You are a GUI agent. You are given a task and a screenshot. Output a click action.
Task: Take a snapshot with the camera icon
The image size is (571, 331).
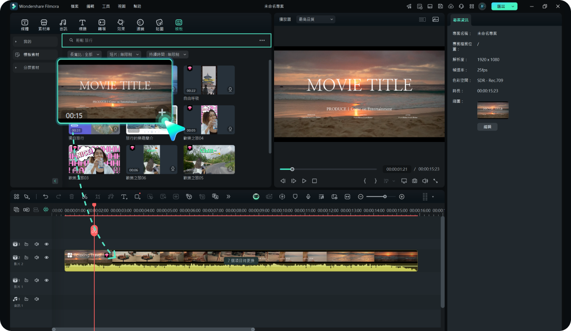tap(414, 181)
